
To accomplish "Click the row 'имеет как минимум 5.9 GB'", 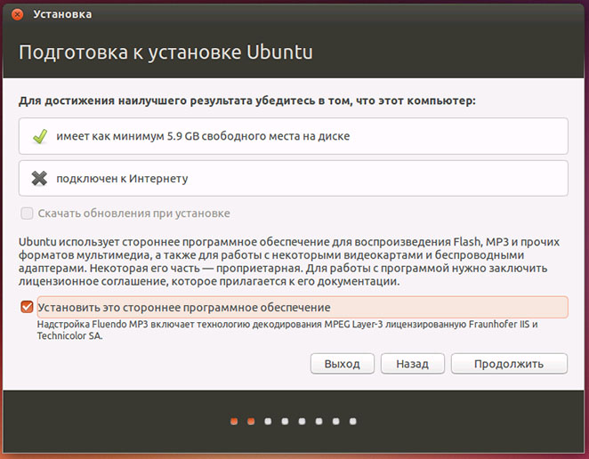I will (x=294, y=136).
